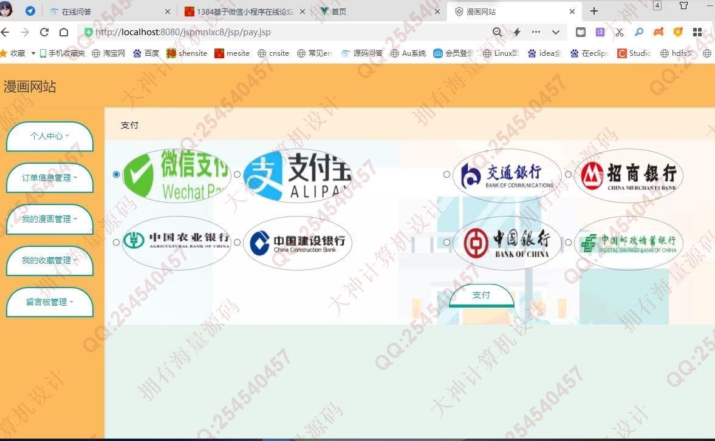Select Bank of China radio button
Viewport: 715px width, 441px height.
pyautogui.click(x=447, y=242)
